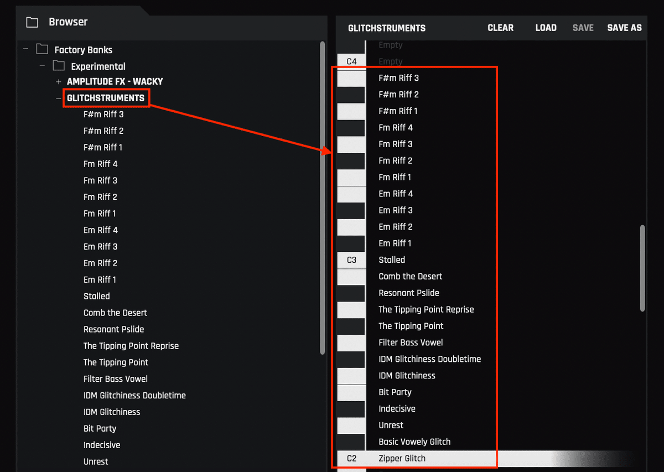Select Fm Riff 1 in the bank panel
The width and height of the screenshot is (664, 472).
[395, 177]
